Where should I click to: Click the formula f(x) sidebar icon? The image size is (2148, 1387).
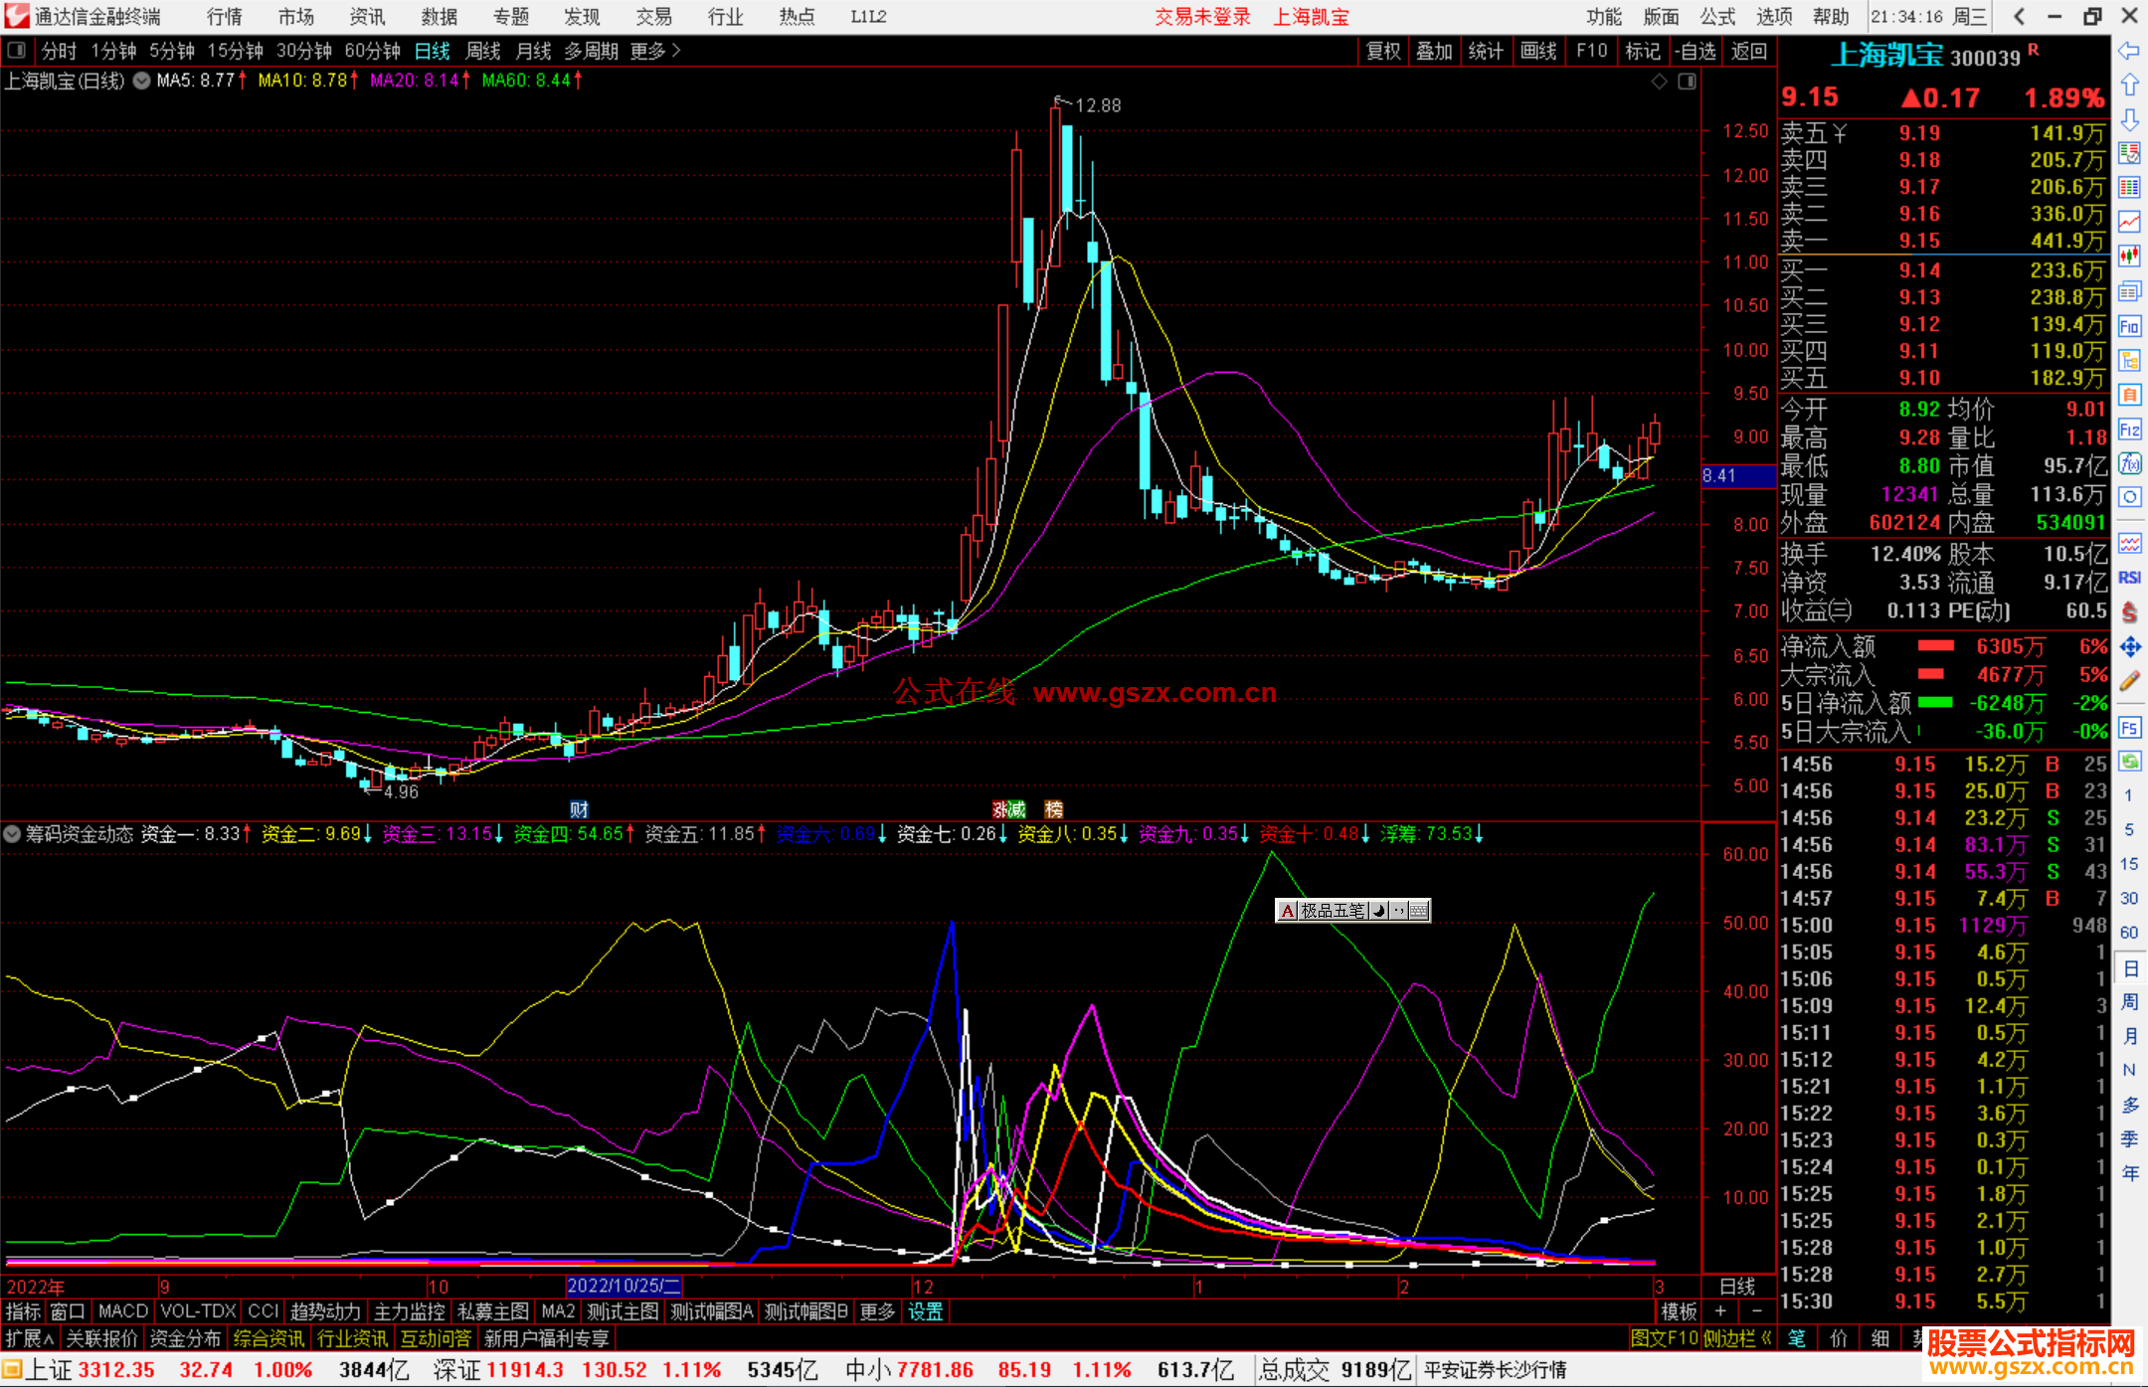coord(2129,463)
